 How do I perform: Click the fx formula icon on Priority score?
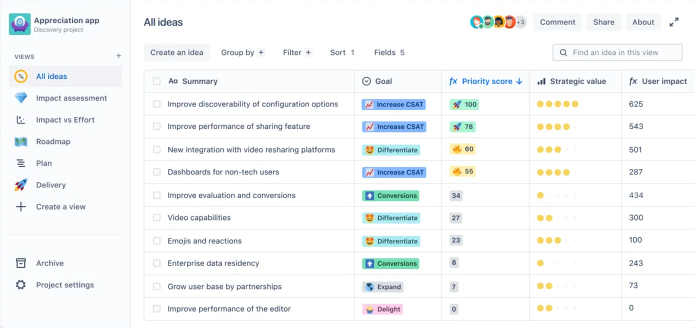coord(454,81)
